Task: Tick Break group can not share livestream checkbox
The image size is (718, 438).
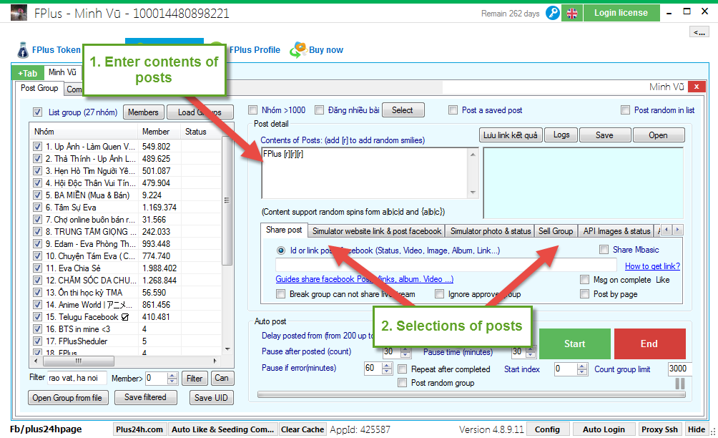Action: pos(281,293)
